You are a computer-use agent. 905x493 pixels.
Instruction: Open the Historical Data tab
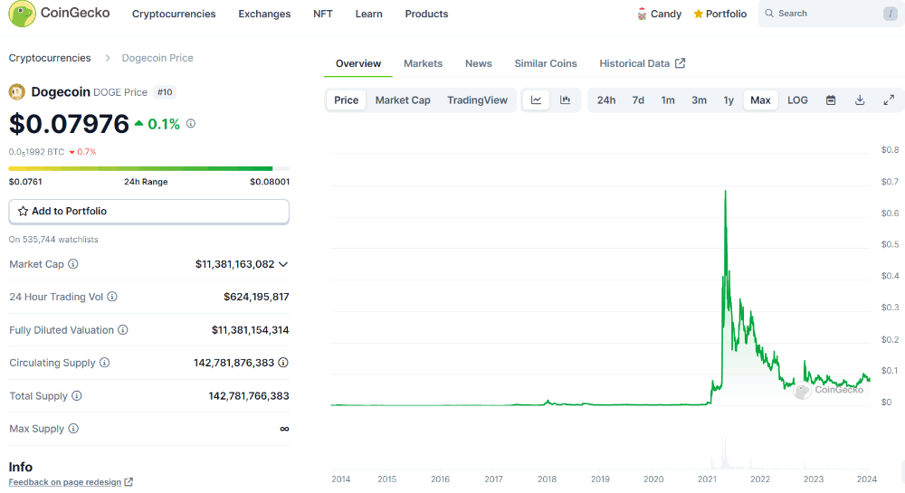(634, 63)
